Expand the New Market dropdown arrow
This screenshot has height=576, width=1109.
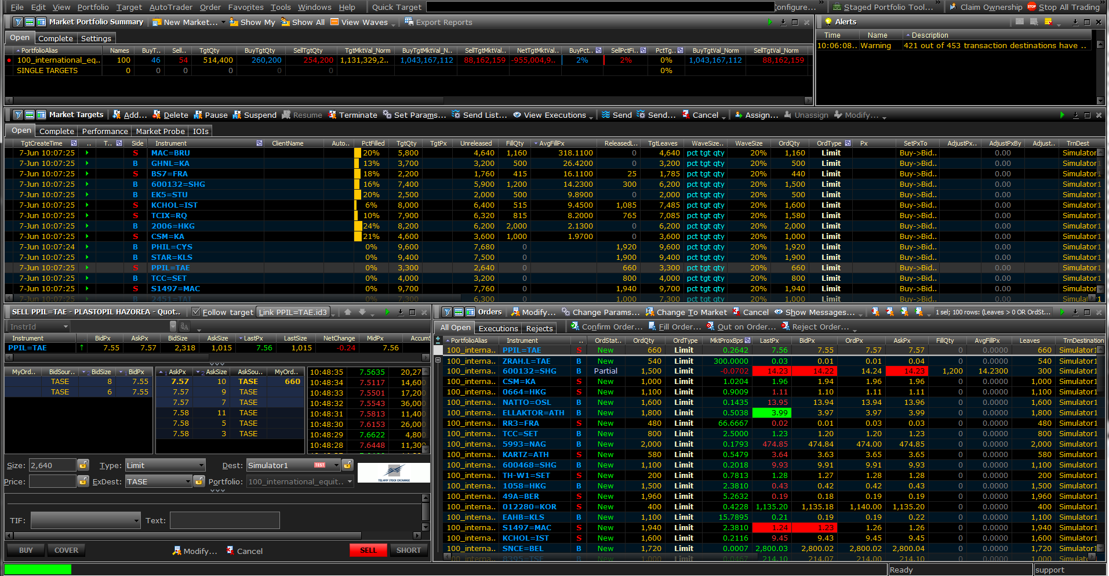(x=223, y=23)
